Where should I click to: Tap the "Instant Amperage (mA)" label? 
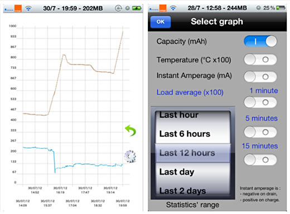point(194,76)
